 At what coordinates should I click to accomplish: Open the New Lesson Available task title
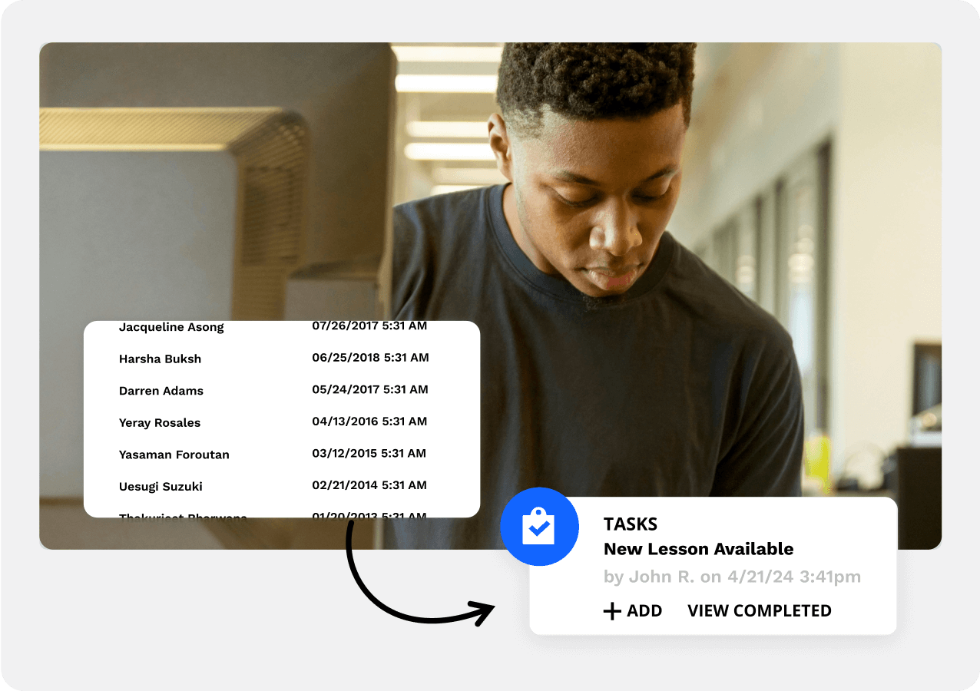tap(698, 549)
